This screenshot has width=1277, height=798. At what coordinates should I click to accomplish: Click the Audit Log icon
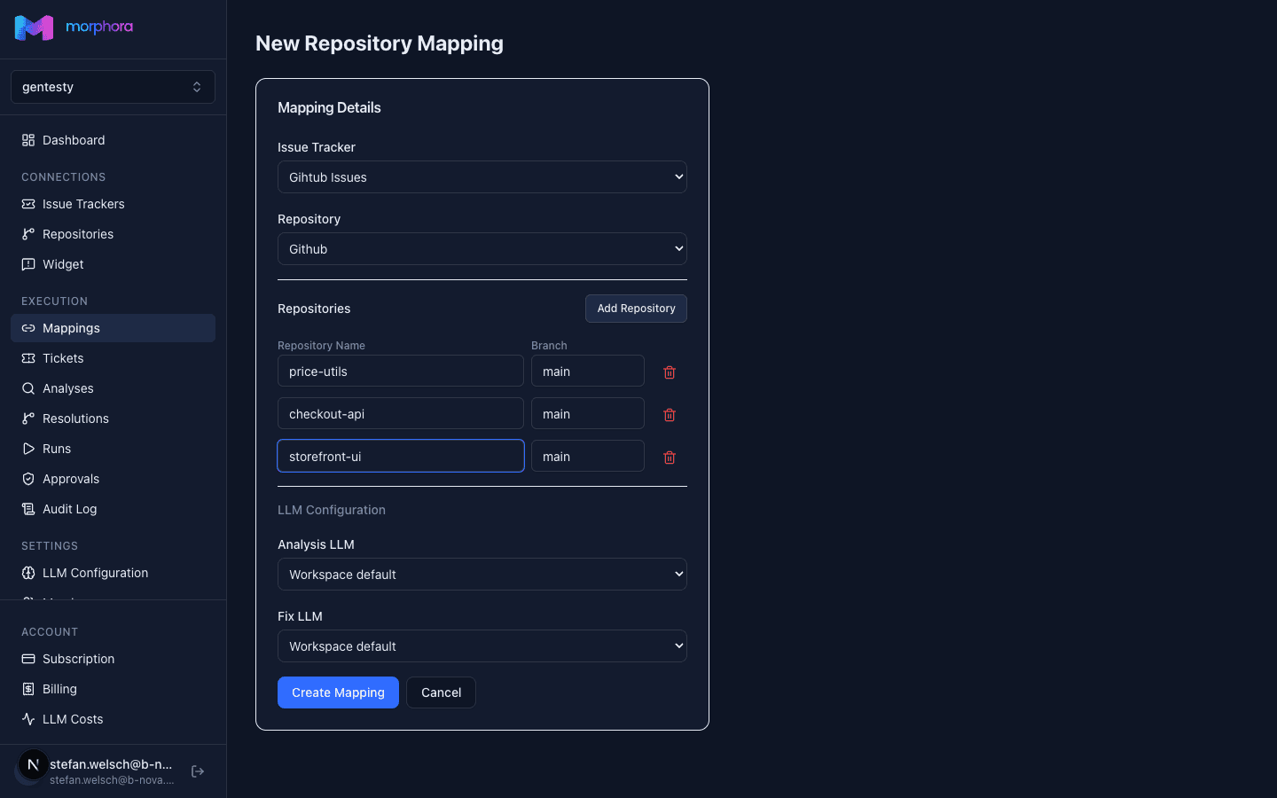point(28,509)
